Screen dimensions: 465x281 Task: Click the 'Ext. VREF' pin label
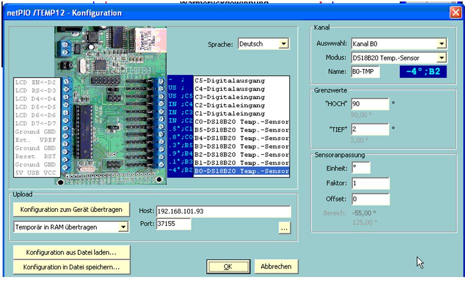pos(36,140)
